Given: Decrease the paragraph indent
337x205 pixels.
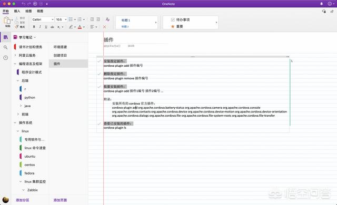Looking at the screenshot, I should (x=92, y=19).
